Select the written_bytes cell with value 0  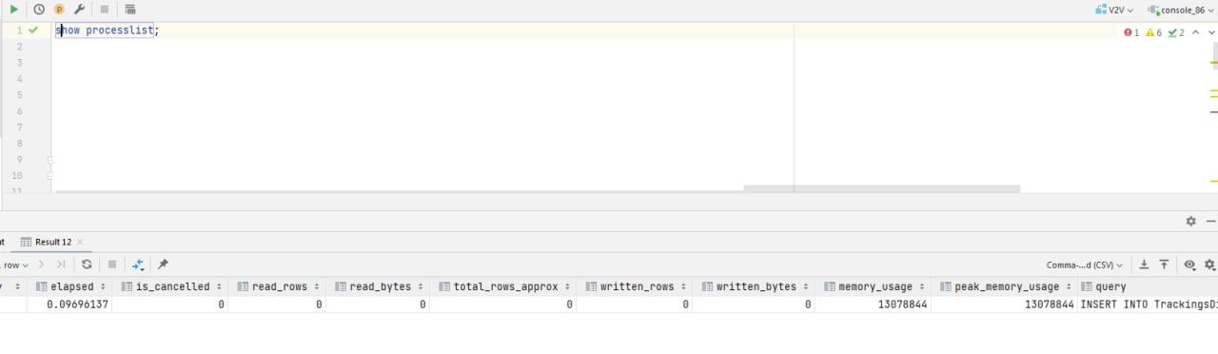tap(754, 305)
